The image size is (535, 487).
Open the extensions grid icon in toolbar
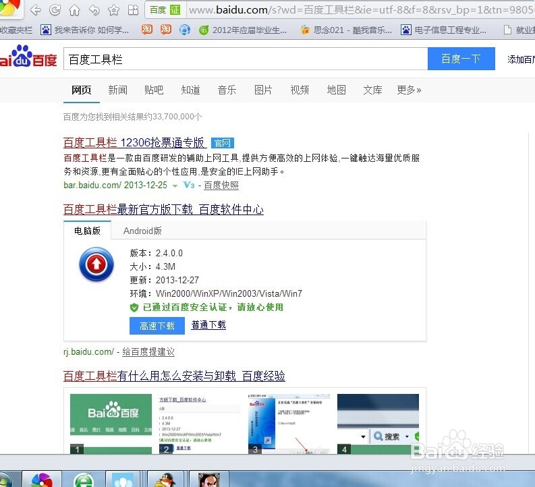[133, 10]
